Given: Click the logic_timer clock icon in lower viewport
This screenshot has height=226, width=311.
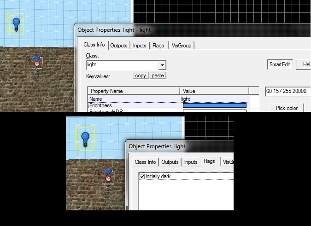Looking at the screenshot, I should pos(108,178).
